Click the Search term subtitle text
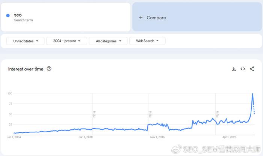The width and height of the screenshot is (263, 156). (x=23, y=20)
